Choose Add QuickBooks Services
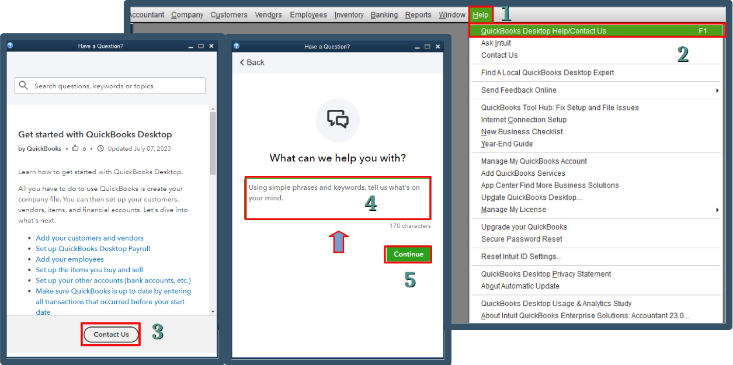 523,173
